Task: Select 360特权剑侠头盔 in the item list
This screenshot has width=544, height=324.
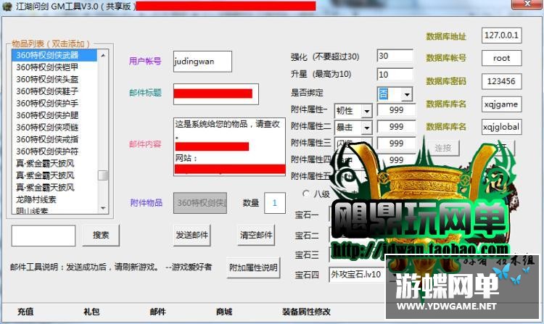Action: coord(54,79)
